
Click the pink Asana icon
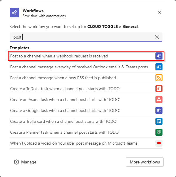[159, 100]
